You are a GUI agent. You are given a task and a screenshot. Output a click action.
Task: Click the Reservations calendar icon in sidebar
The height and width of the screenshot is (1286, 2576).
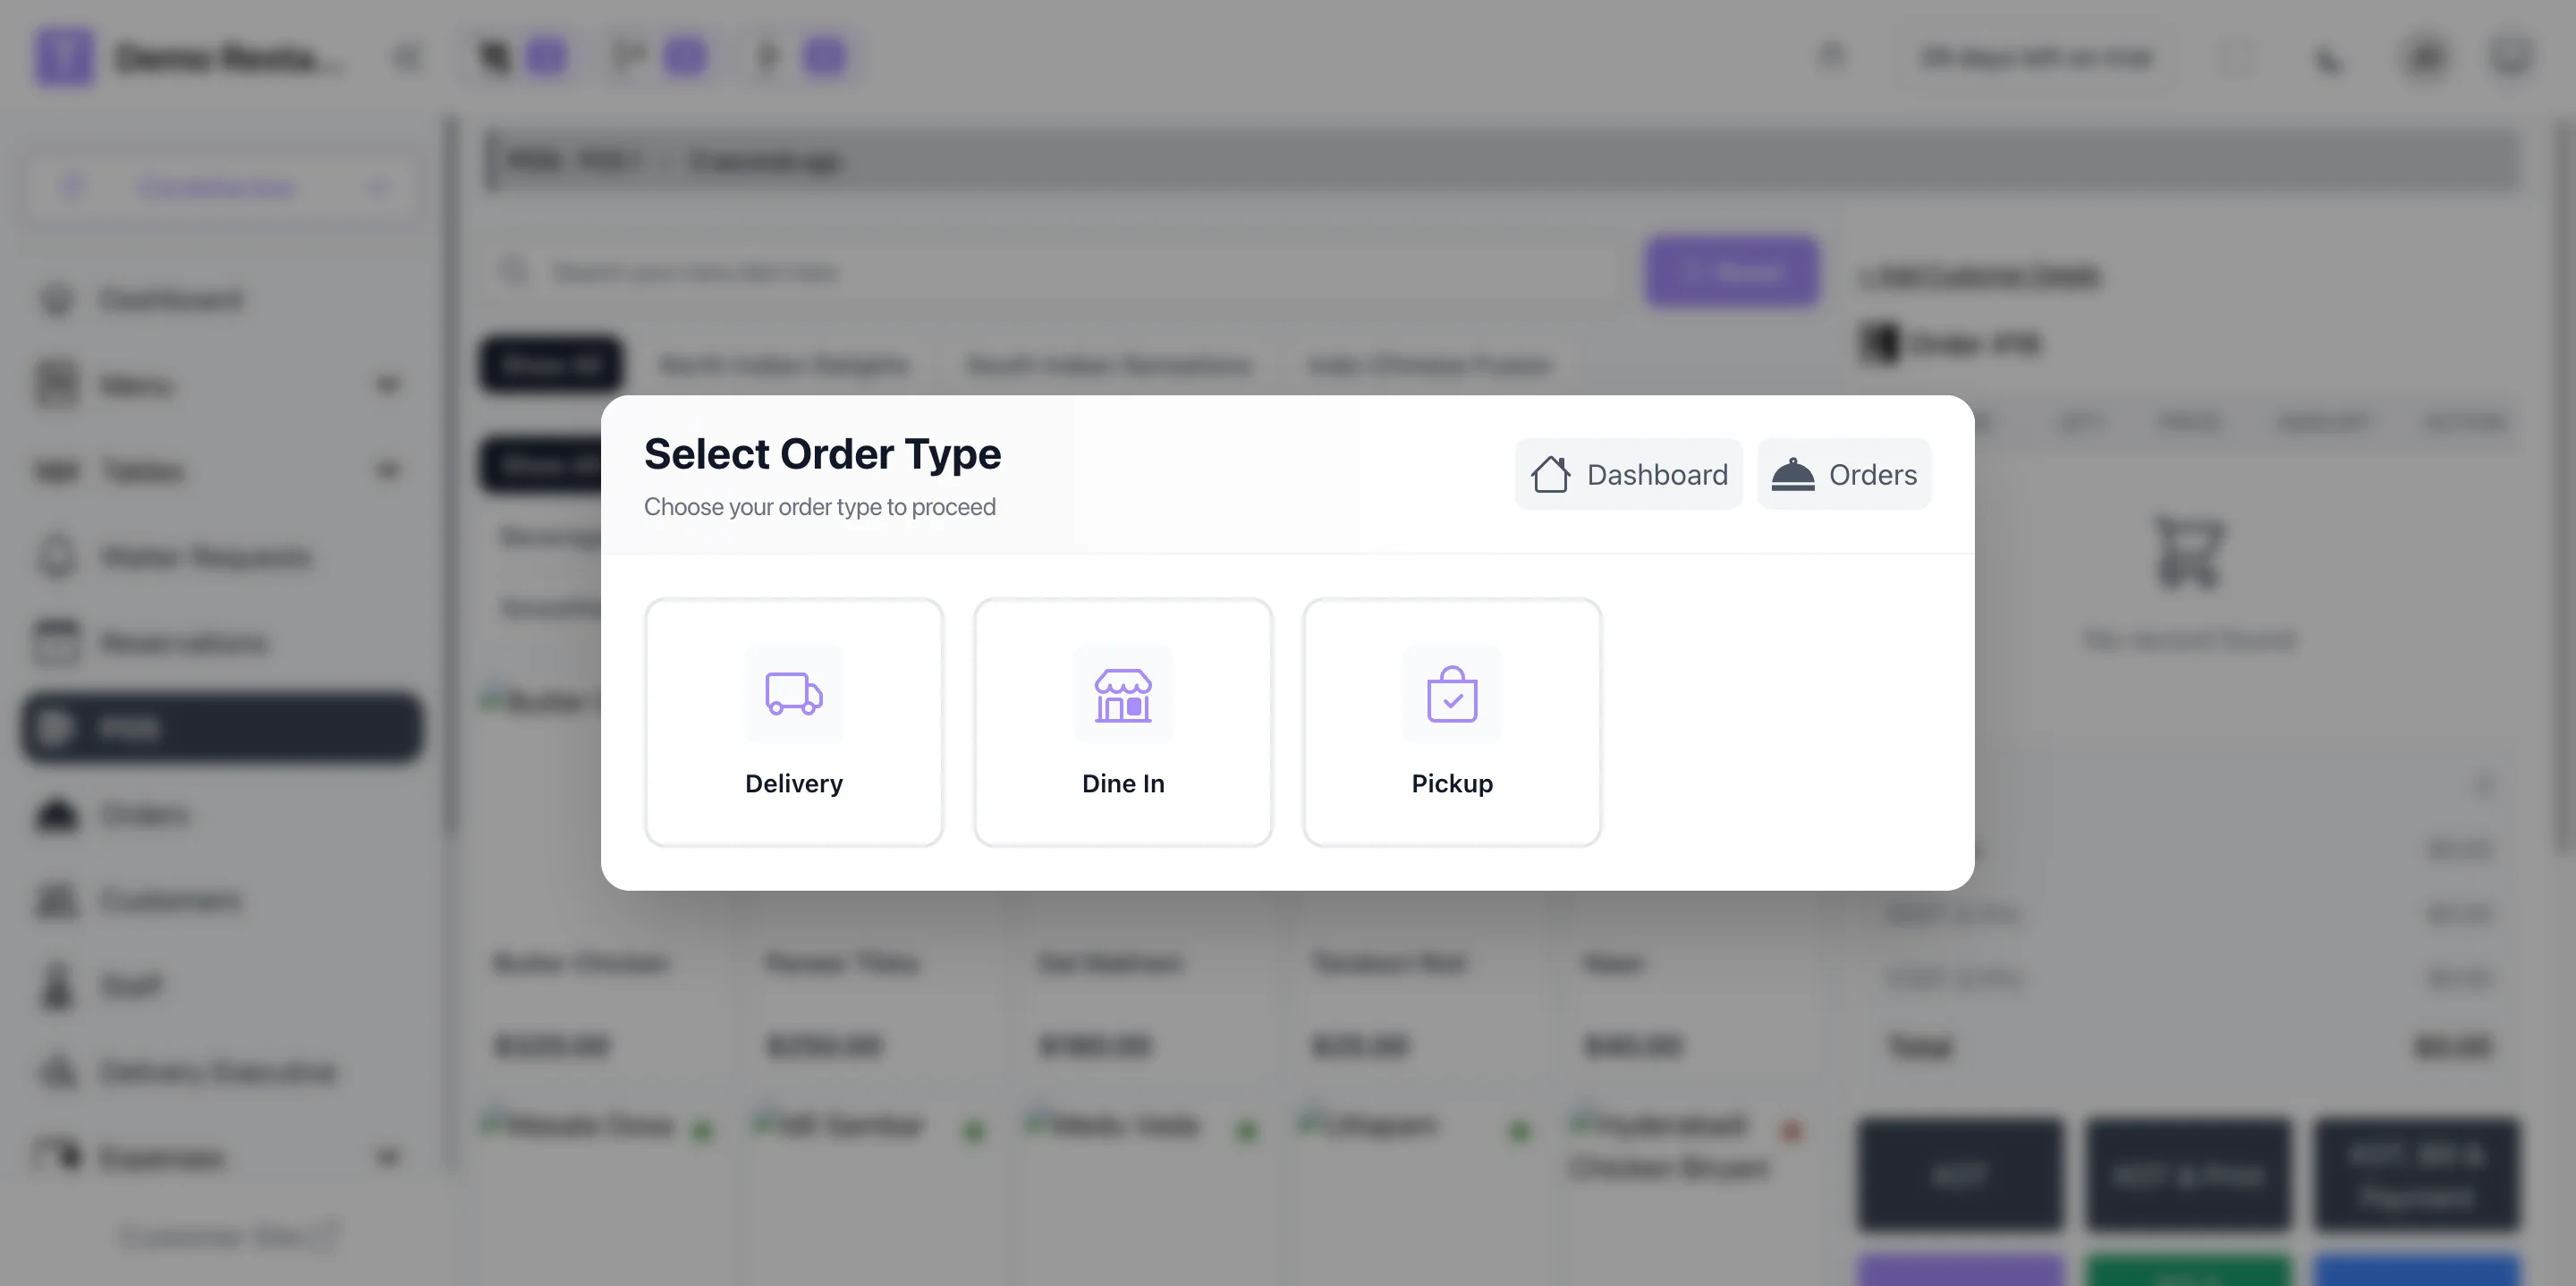(57, 642)
